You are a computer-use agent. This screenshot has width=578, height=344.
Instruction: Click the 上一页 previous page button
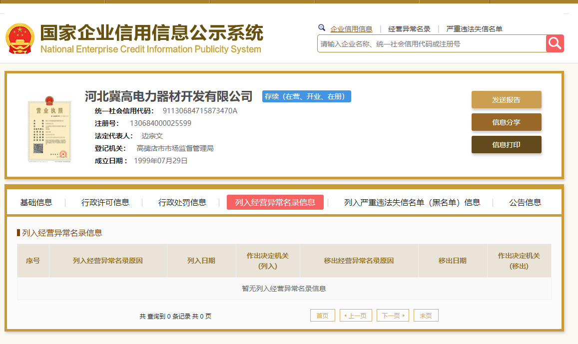(356, 316)
